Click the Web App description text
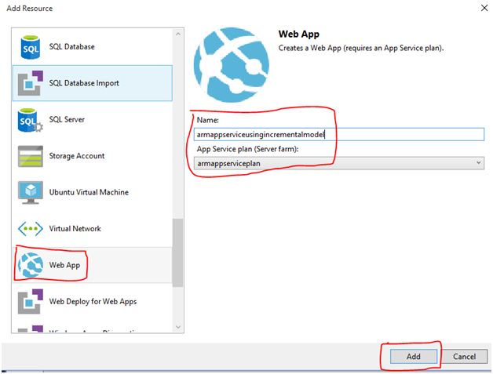Image resolution: width=493 pixels, height=374 pixels. coord(361,48)
